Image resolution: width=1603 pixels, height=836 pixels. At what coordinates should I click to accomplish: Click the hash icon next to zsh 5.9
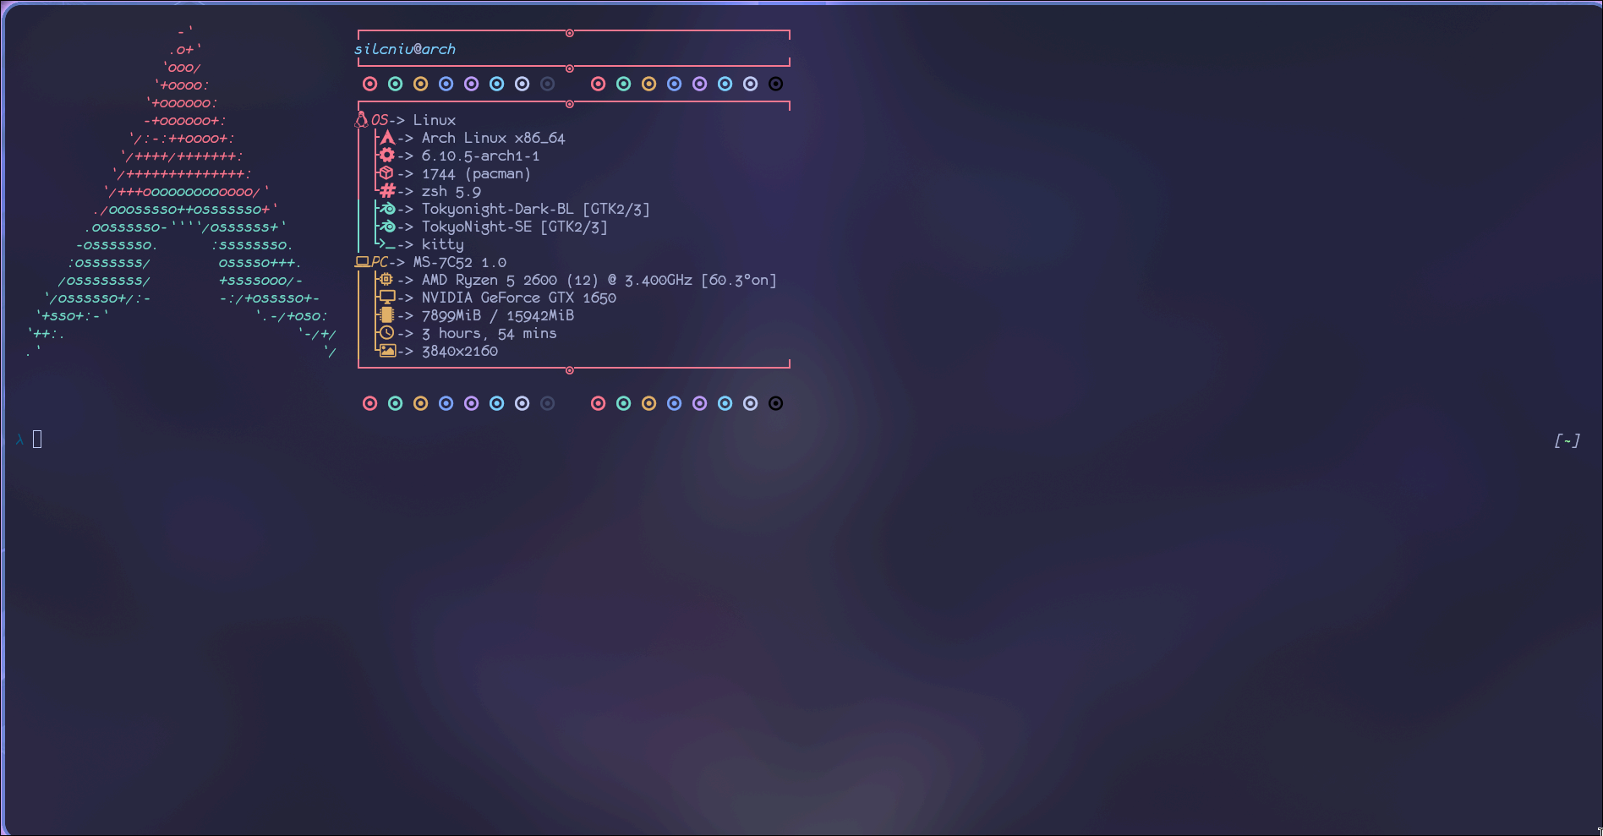387,191
